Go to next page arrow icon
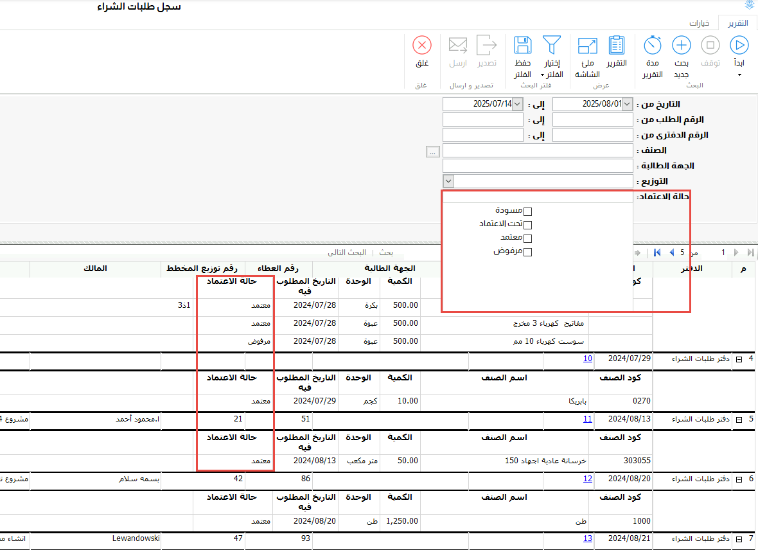The image size is (758, 550). pyautogui.click(x=736, y=253)
